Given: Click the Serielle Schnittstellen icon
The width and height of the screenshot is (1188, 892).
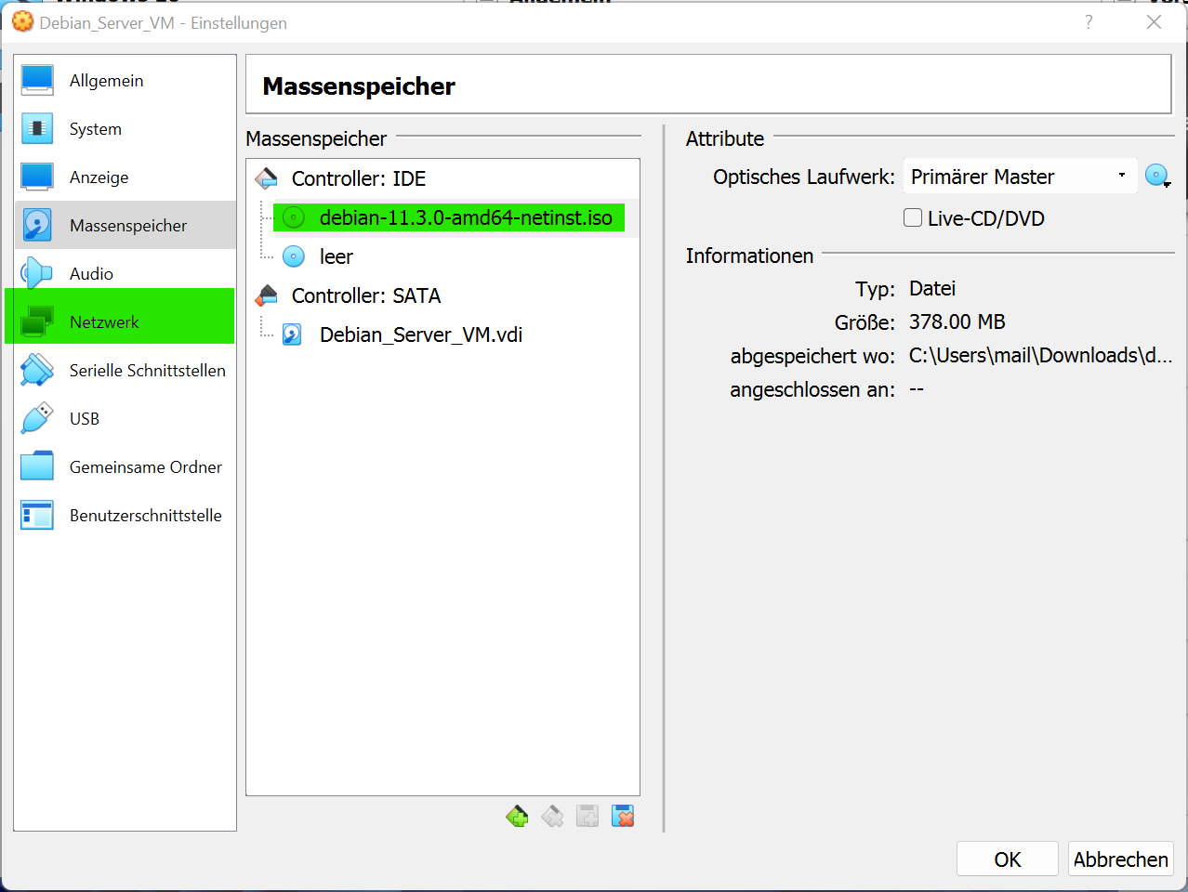Looking at the screenshot, I should 37,370.
